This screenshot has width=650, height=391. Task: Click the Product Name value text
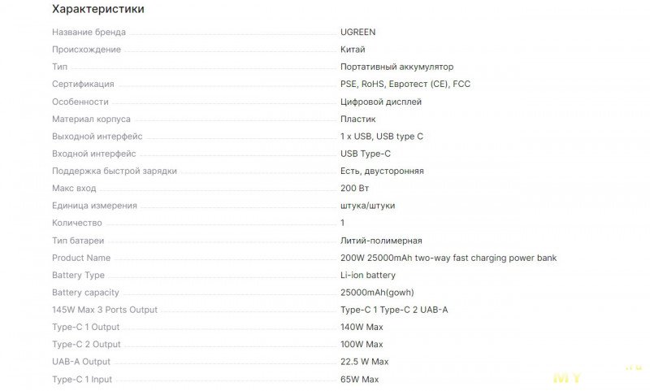point(448,258)
